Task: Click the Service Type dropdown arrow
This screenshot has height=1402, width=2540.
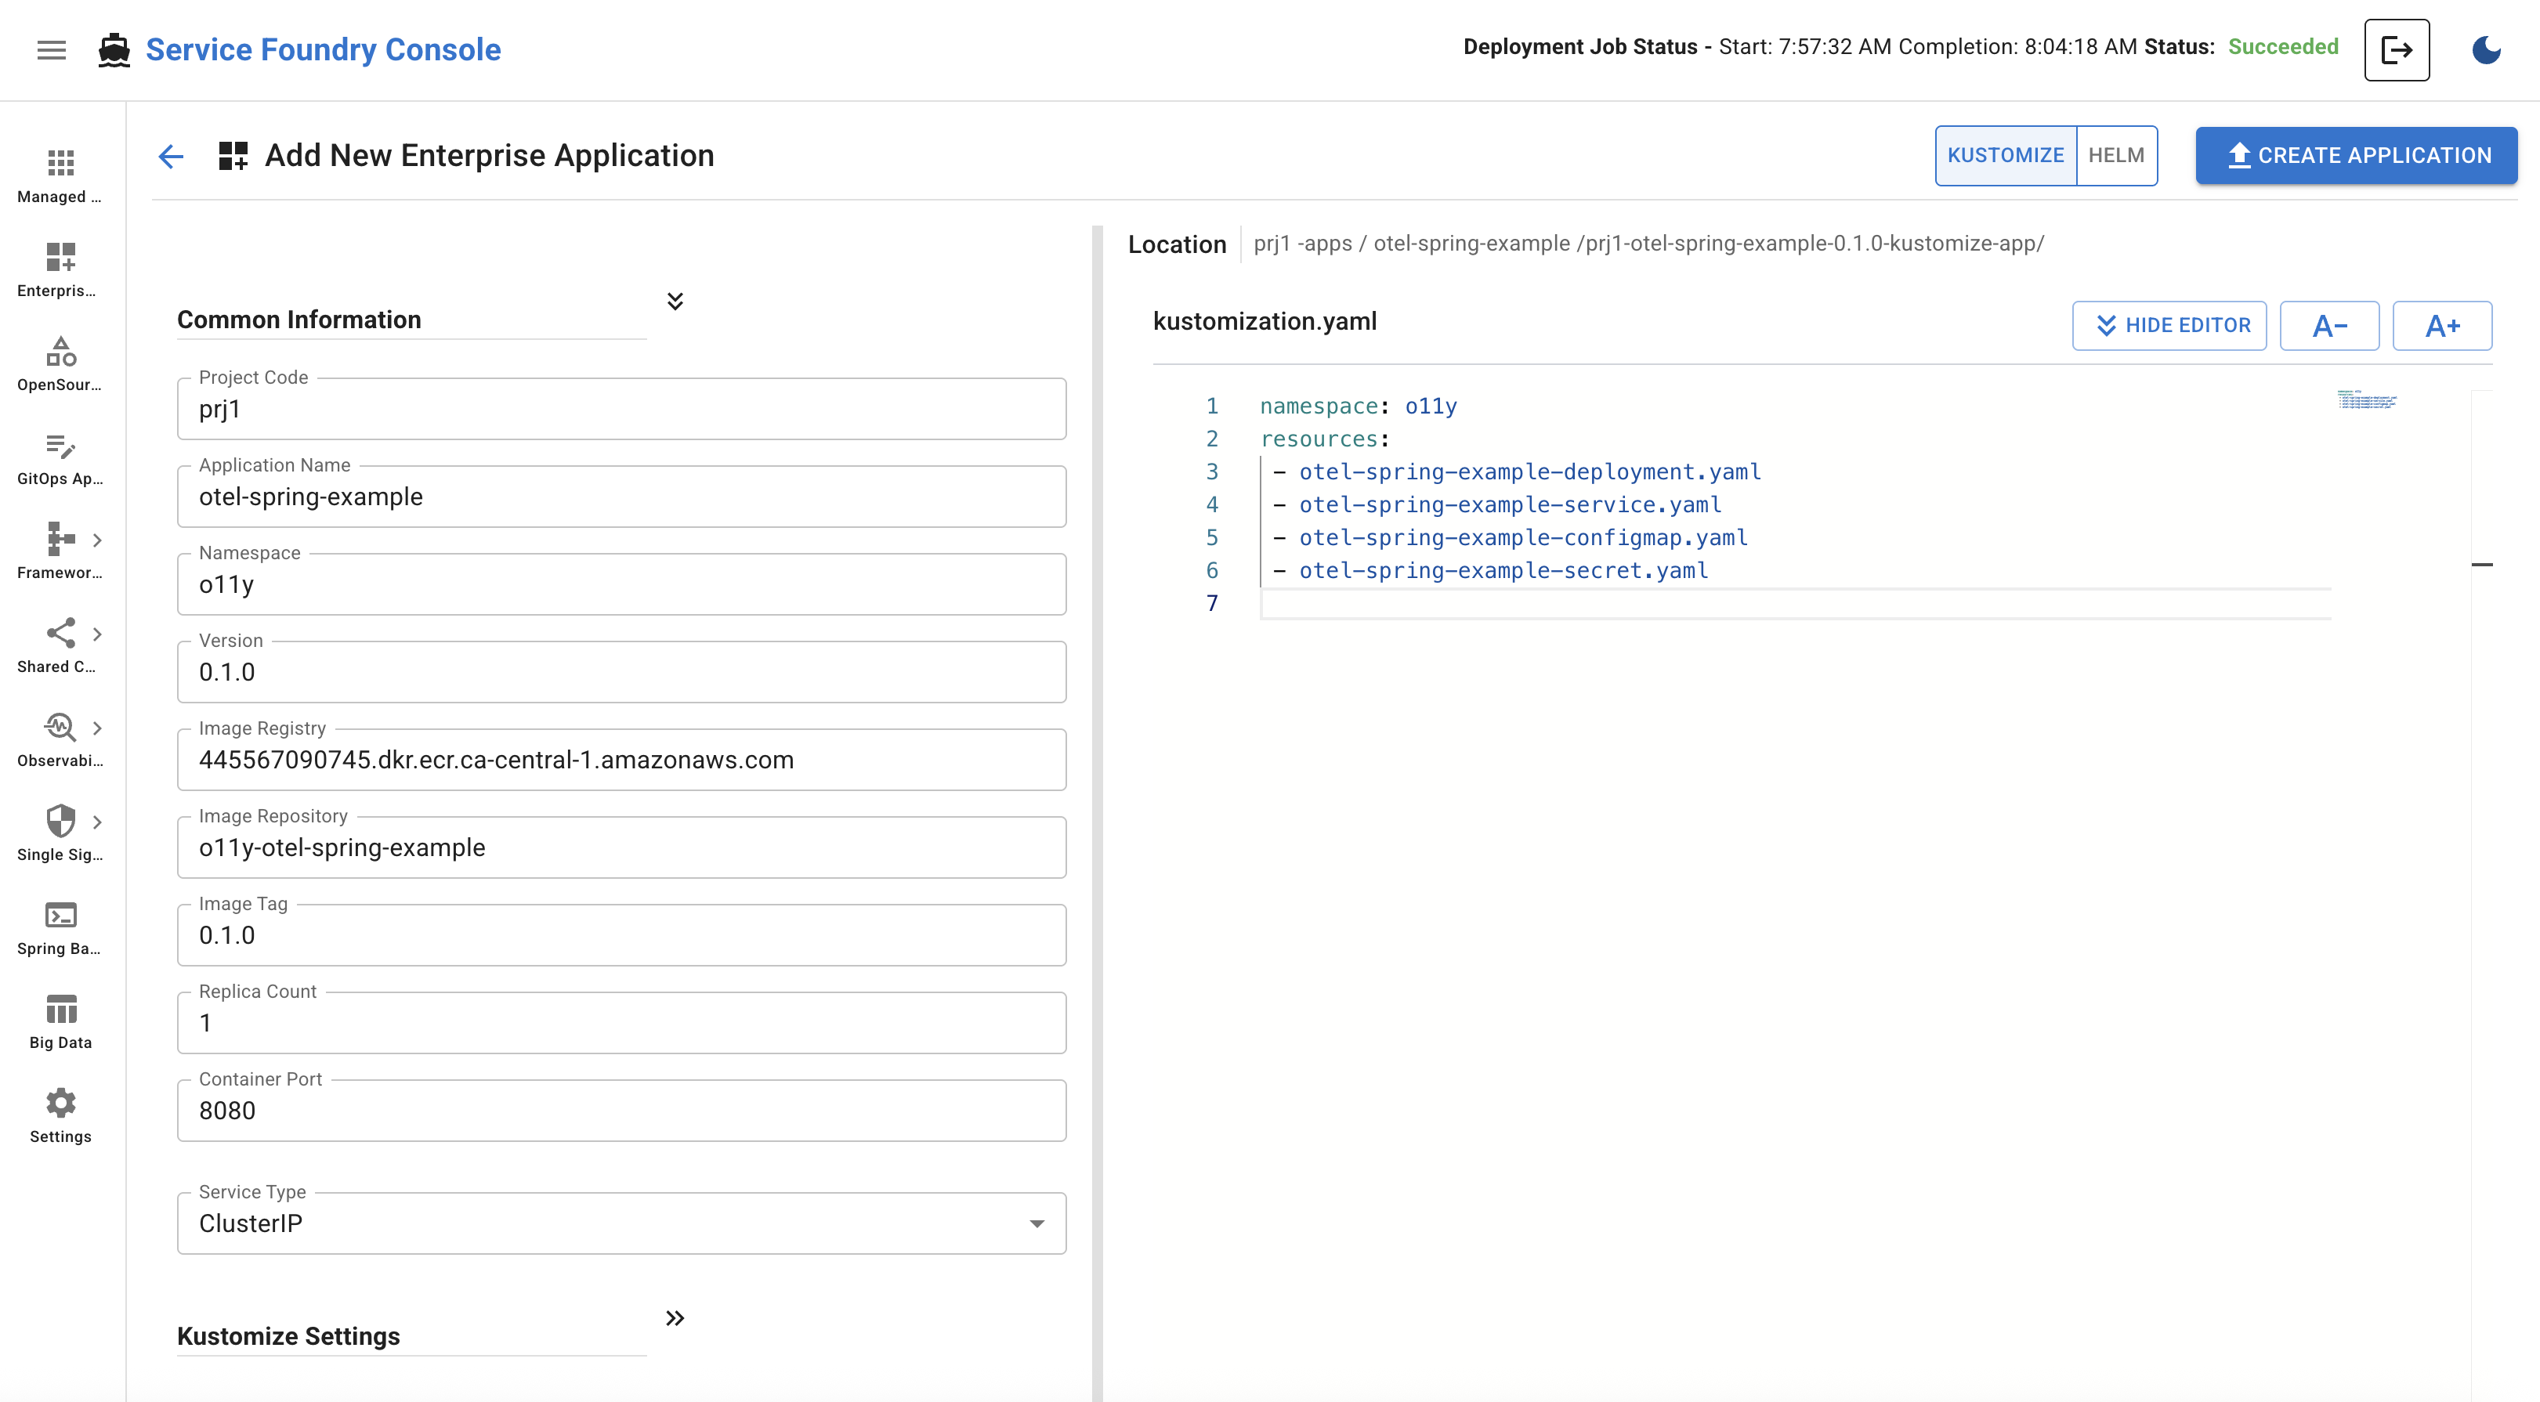Action: coord(1037,1223)
